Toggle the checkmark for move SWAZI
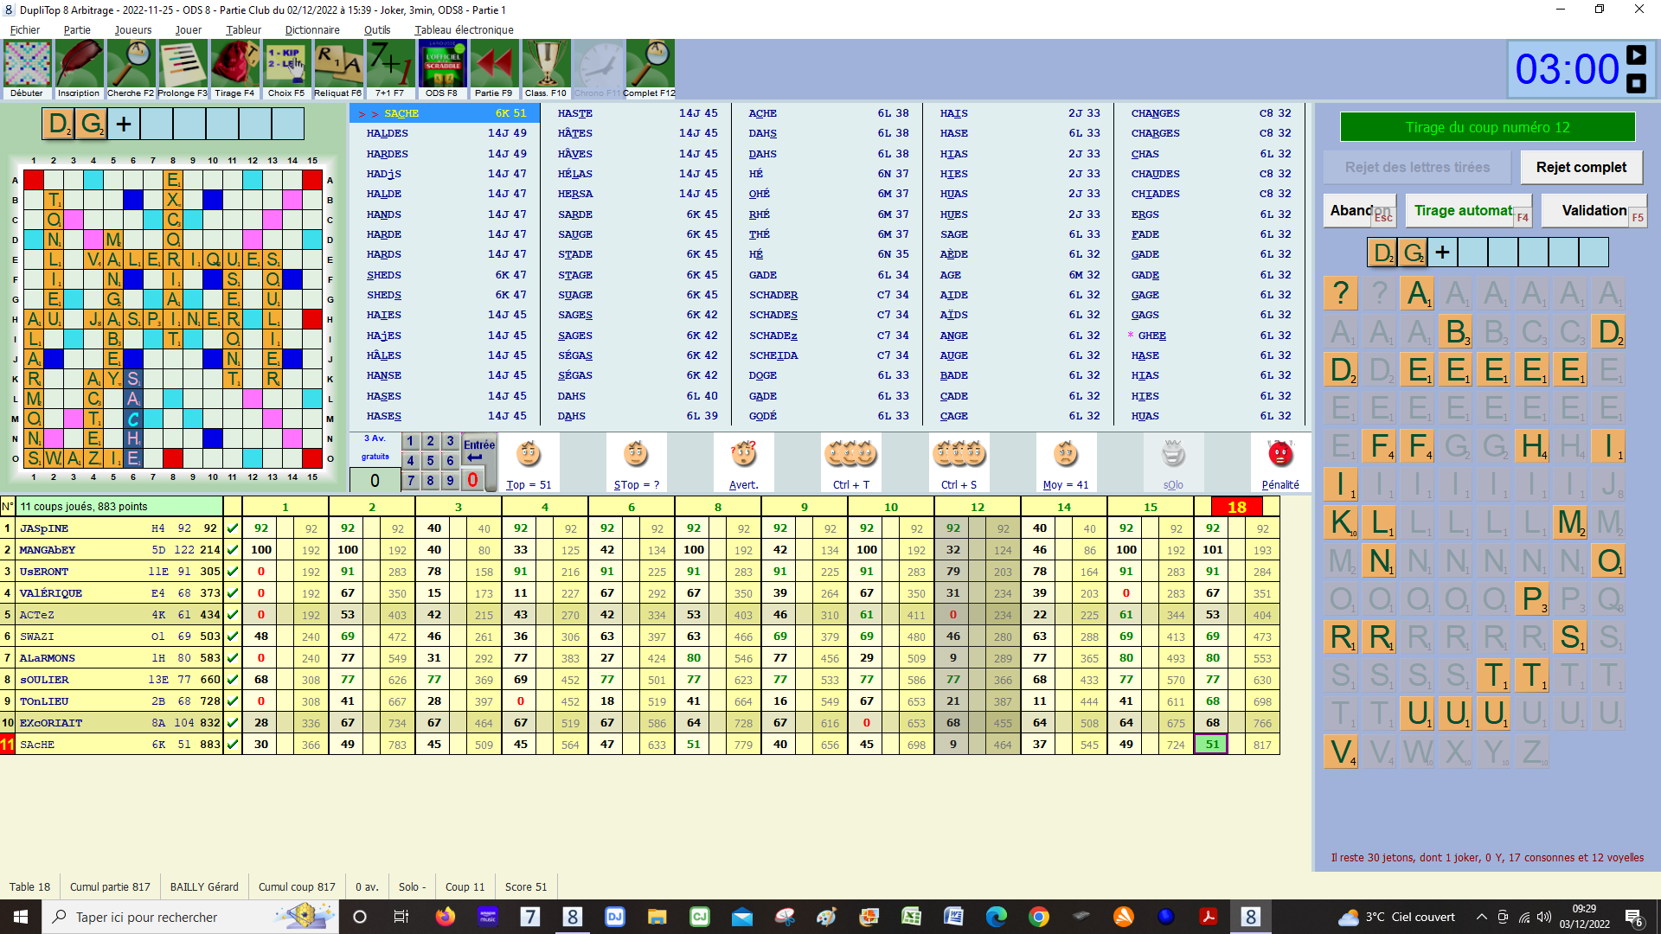 (x=232, y=637)
